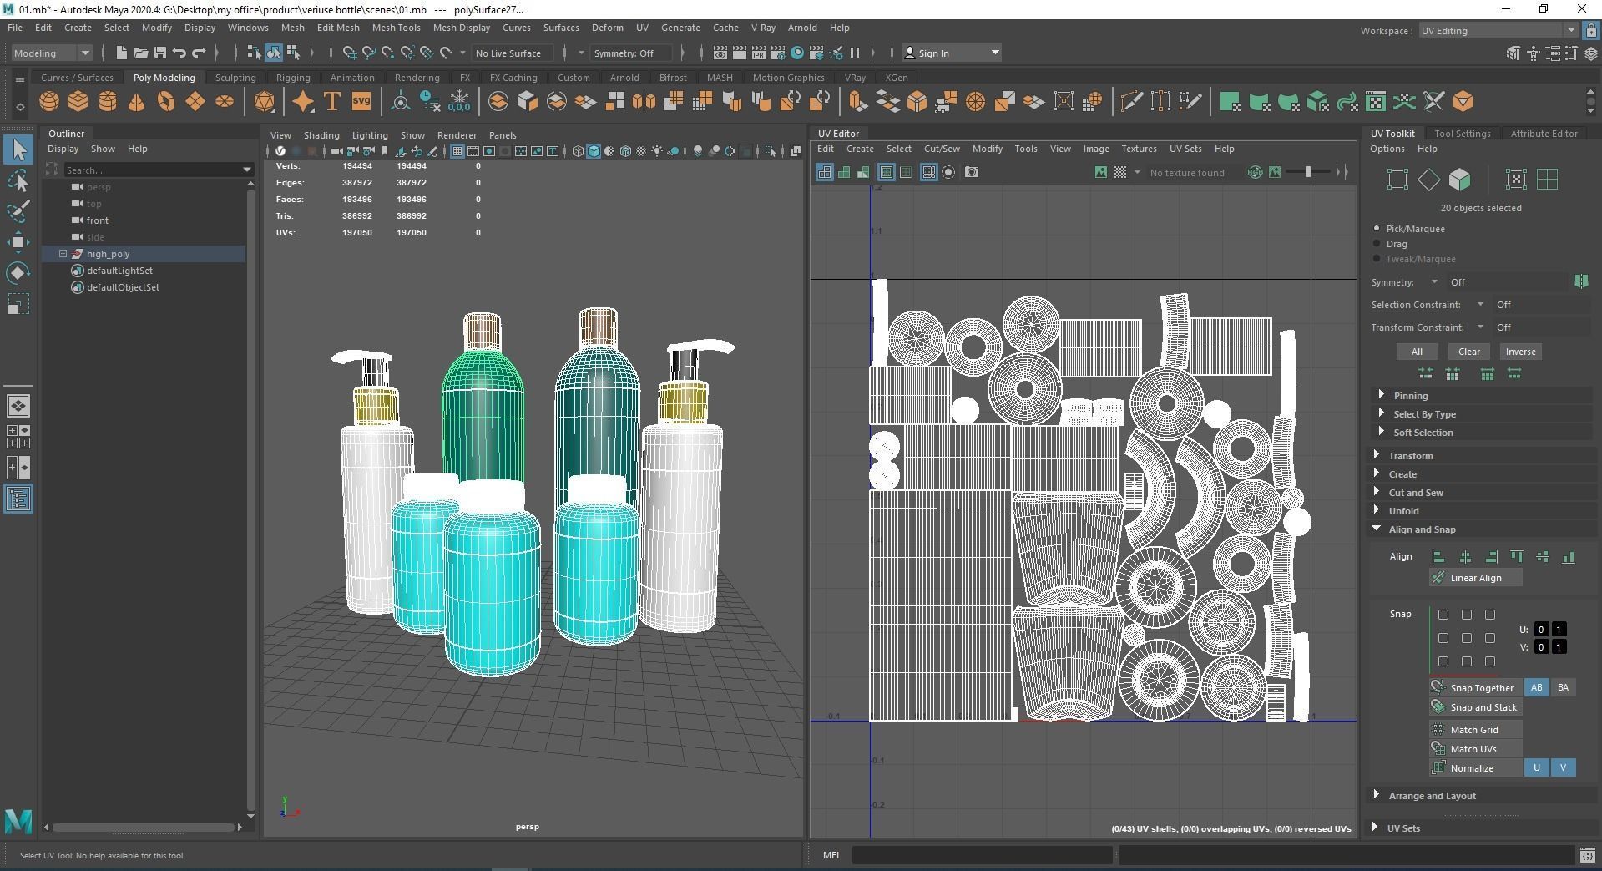Toggle center snap checkbox
The image size is (1602, 871).
1466,638
